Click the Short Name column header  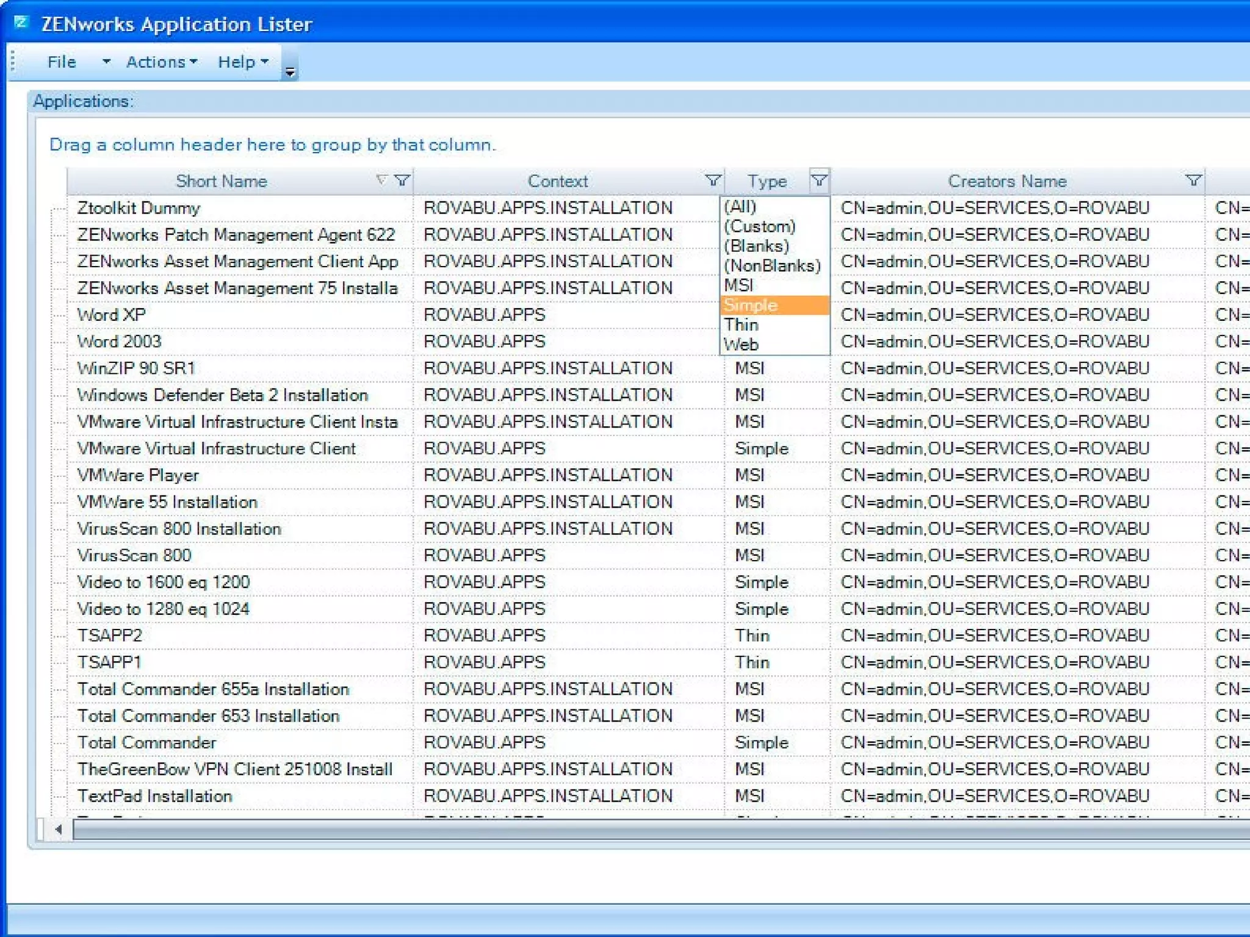click(221, 181)
